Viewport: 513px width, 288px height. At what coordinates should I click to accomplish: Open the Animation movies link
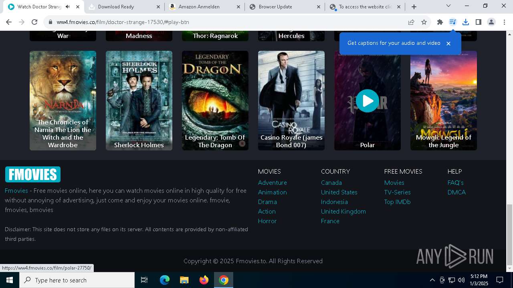click(273, 192)
